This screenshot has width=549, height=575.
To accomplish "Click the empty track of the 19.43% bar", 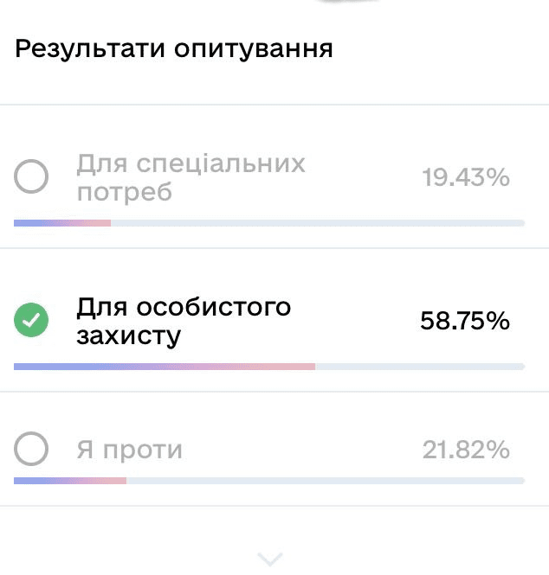I will pyautogui.click(x=318, y=223).
